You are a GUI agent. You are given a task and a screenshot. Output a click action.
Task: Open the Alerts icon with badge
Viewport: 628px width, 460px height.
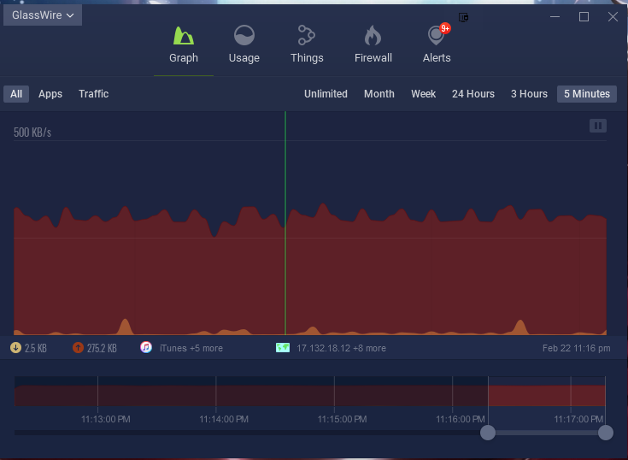pyautogui.click(x=437, y=36)
